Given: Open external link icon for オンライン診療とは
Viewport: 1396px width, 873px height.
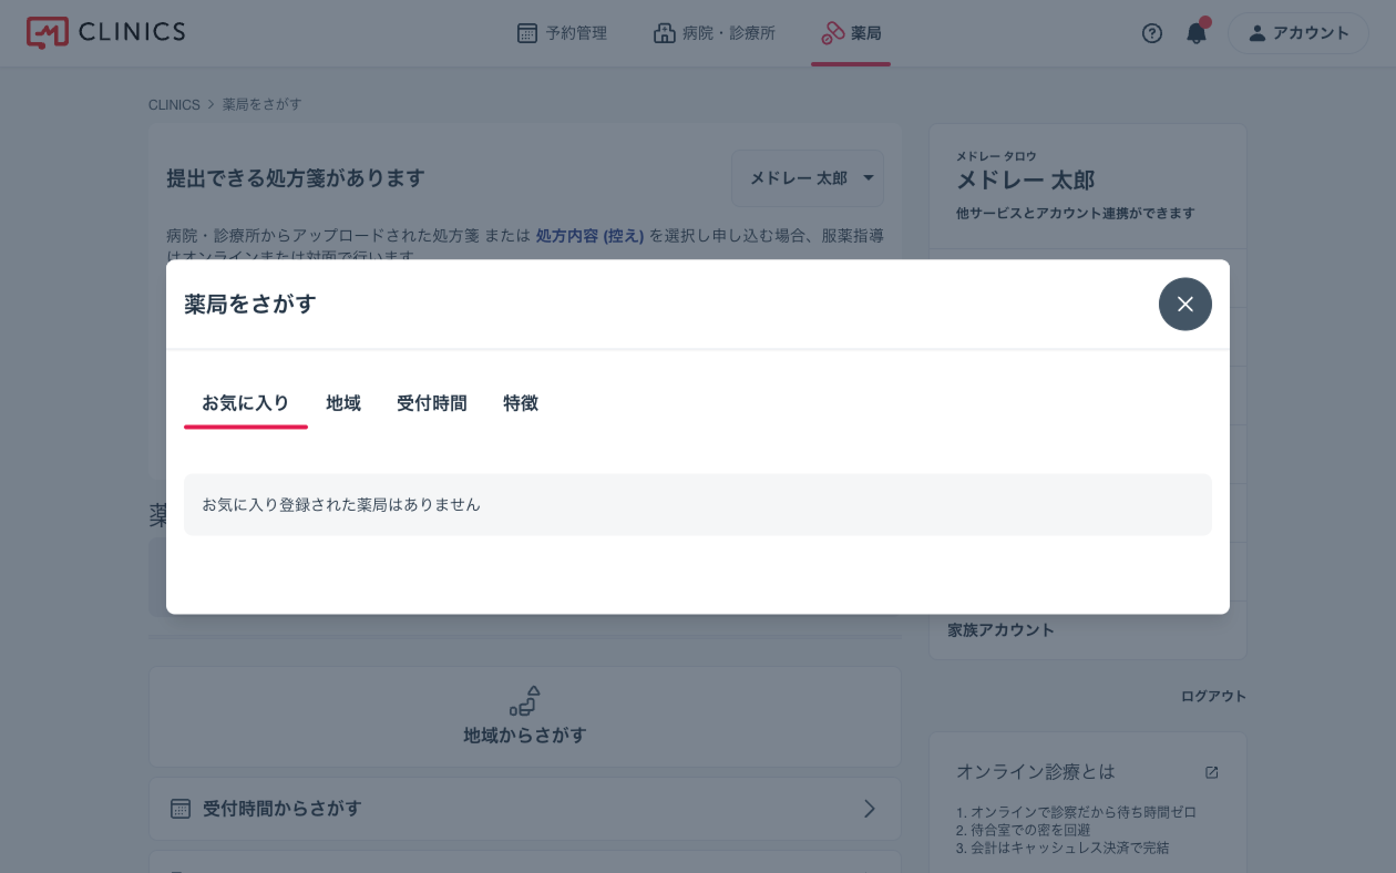Looking at the screenshot, I should coord(1212,773).
